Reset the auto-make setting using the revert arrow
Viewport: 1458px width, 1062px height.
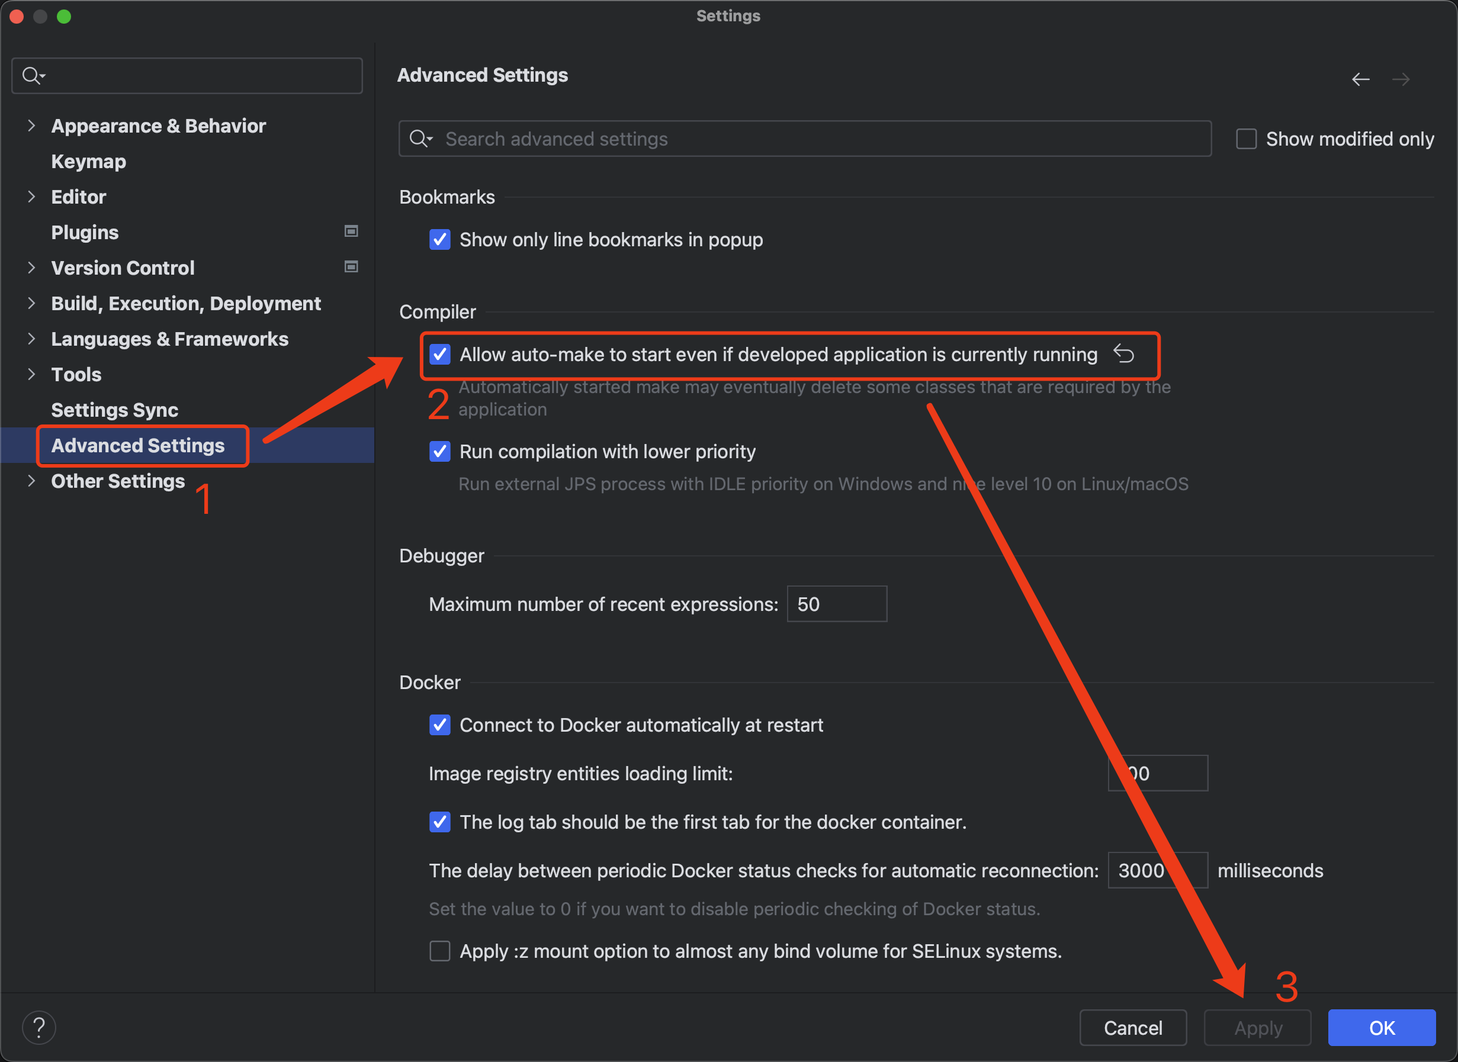click(x=1124, y=354)
